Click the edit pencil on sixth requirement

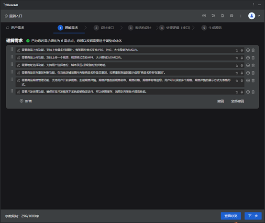pyautogui.click(x=18, y=92)
